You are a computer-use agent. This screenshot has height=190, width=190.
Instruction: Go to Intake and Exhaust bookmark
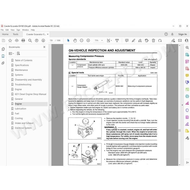pos(24,123)
